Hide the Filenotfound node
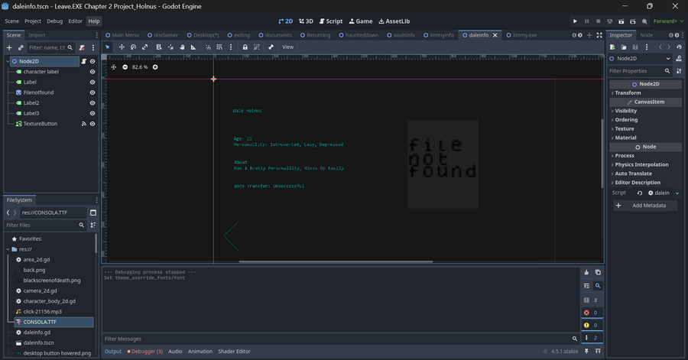The image size is (688, 360). click(x=92, y=92)
